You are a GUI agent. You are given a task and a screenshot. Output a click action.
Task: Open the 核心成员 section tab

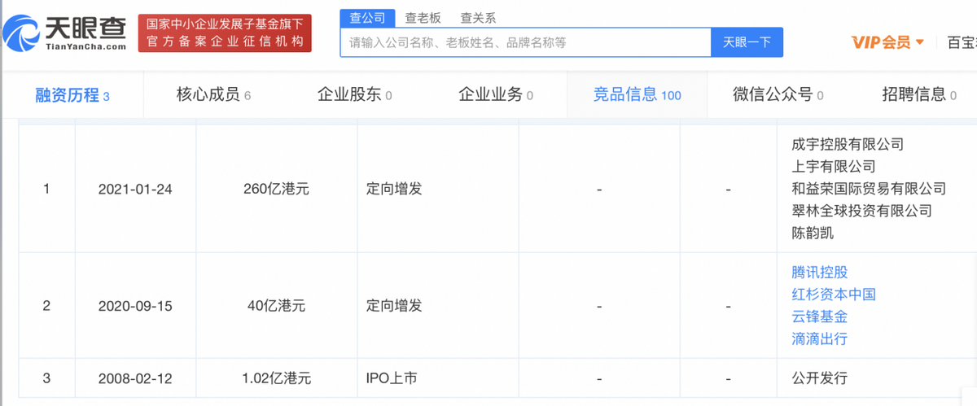[213, 95]
